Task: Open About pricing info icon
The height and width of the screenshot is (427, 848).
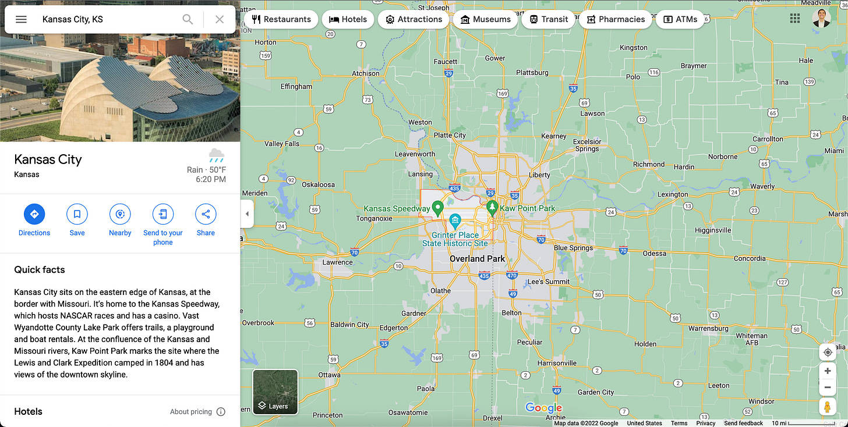Action: [x=221, y=412]
